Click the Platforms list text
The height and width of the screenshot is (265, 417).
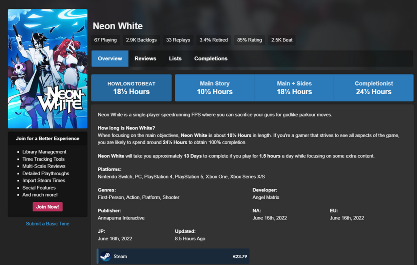click(x=181, y=176)
